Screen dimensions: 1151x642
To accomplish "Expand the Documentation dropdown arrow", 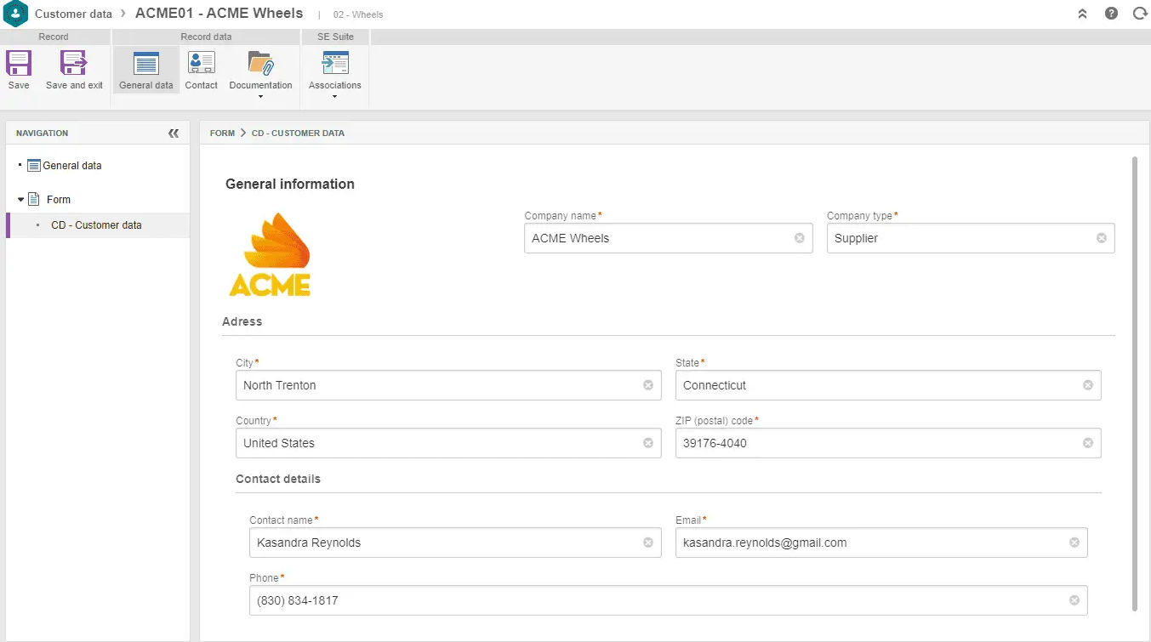I will (260, 97).
